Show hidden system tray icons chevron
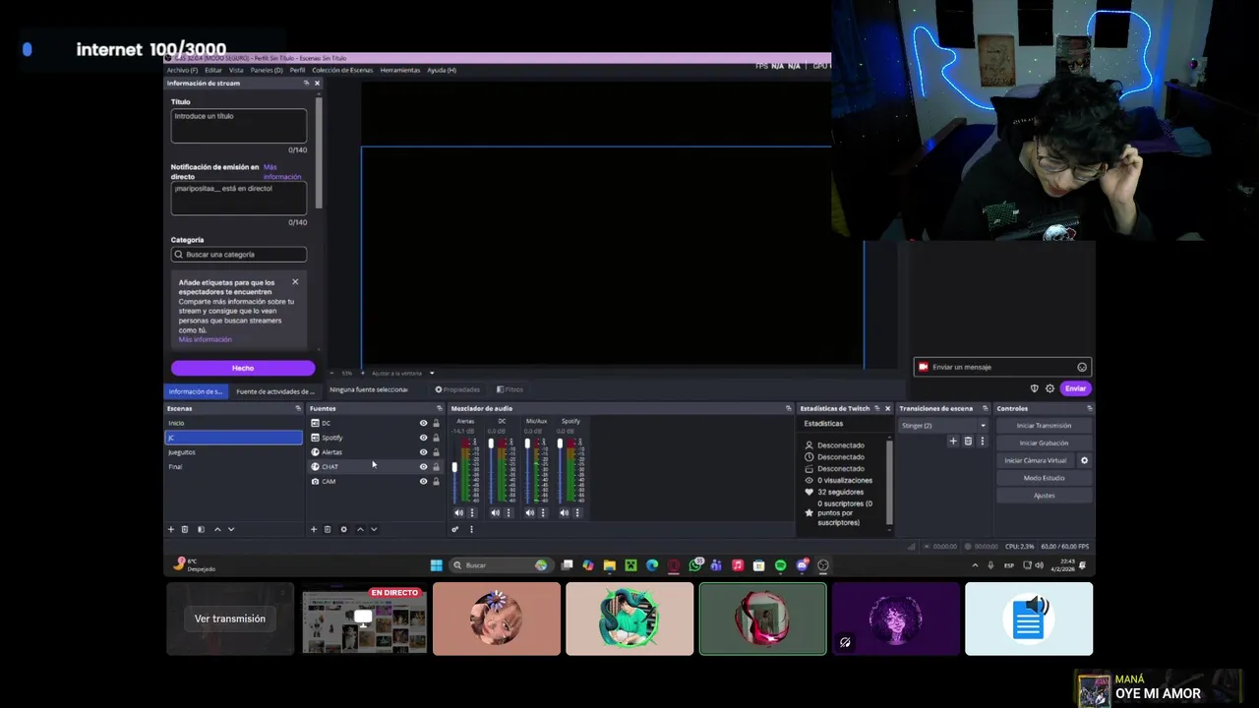Image resolution: width=1259 pixels, height=708 pixels. click(x=975, y=565)
